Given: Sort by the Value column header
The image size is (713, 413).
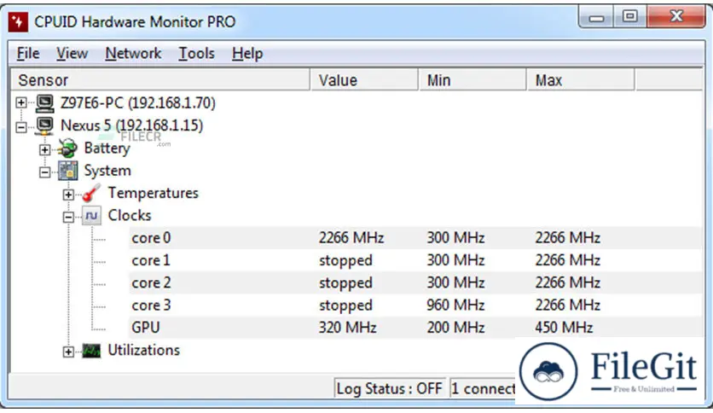Looking at the screenshot, I should (x=364, y=80).
